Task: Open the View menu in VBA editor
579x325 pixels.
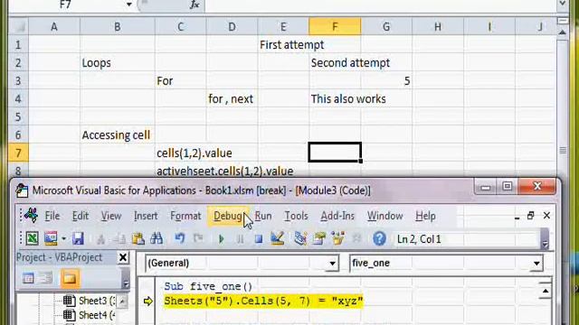Action: pyautogui.click(x=111, y=216)
